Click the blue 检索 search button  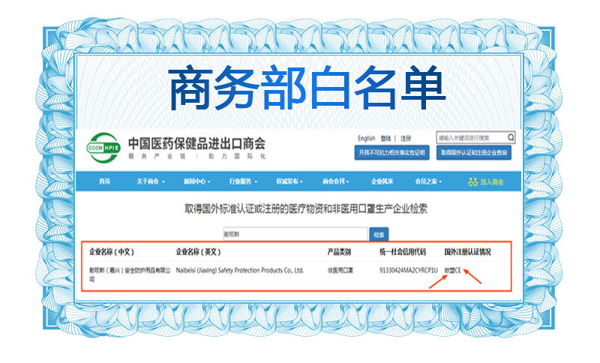[x=379, y=235]
